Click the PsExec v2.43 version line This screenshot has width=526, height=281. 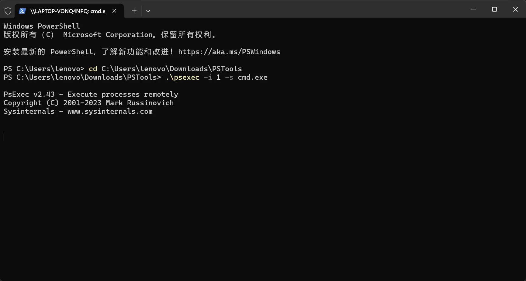tap(91, 94)
